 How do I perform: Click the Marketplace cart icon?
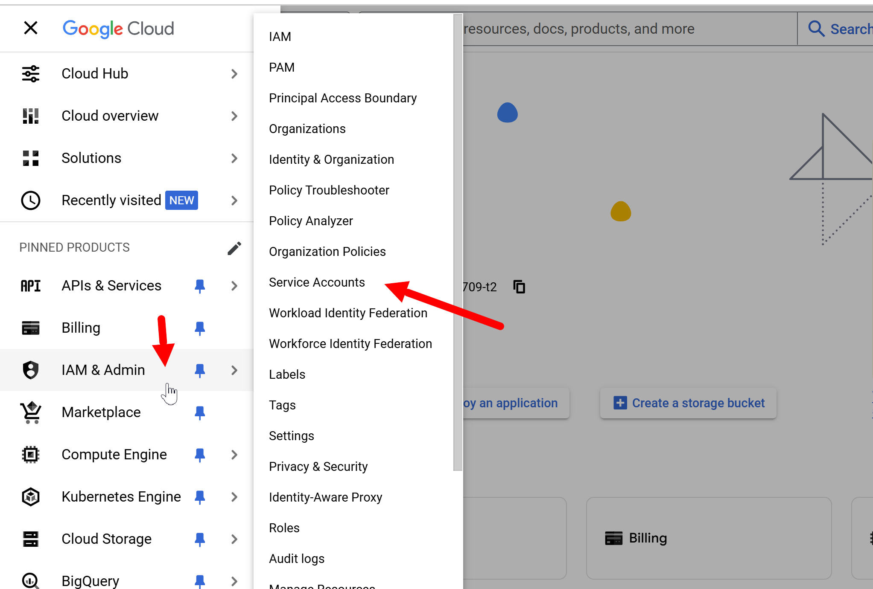[x=31, y=412]
